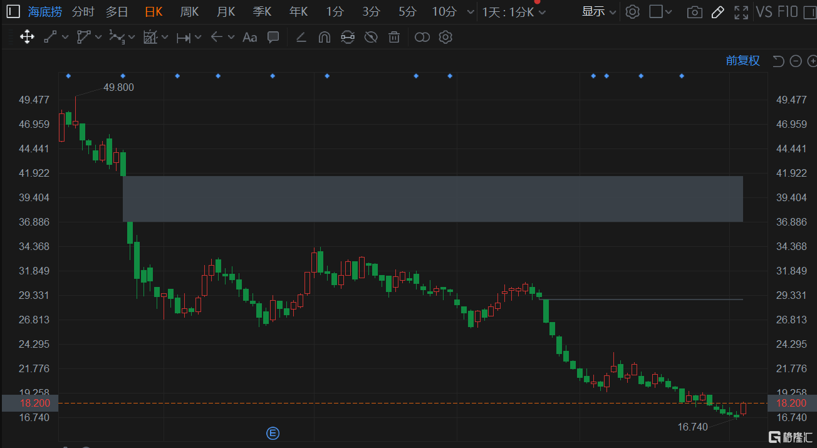Viewport: 817px width, 448px height.
Task: Expand the layout square dropdown arrow
Action: pos(669,12)
